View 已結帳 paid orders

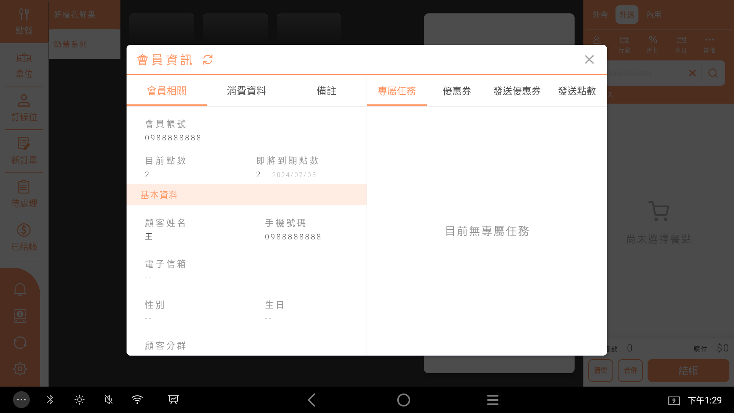pos(24,237)
